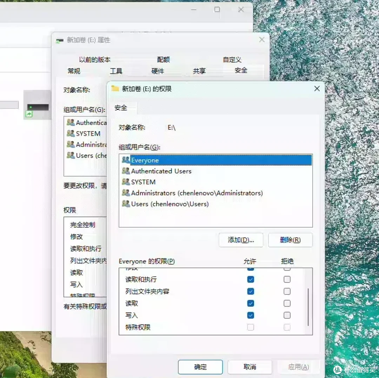Screen dimensions: 379x378
Task: Toggle Deny for 读取
Action: pos(287,303)
